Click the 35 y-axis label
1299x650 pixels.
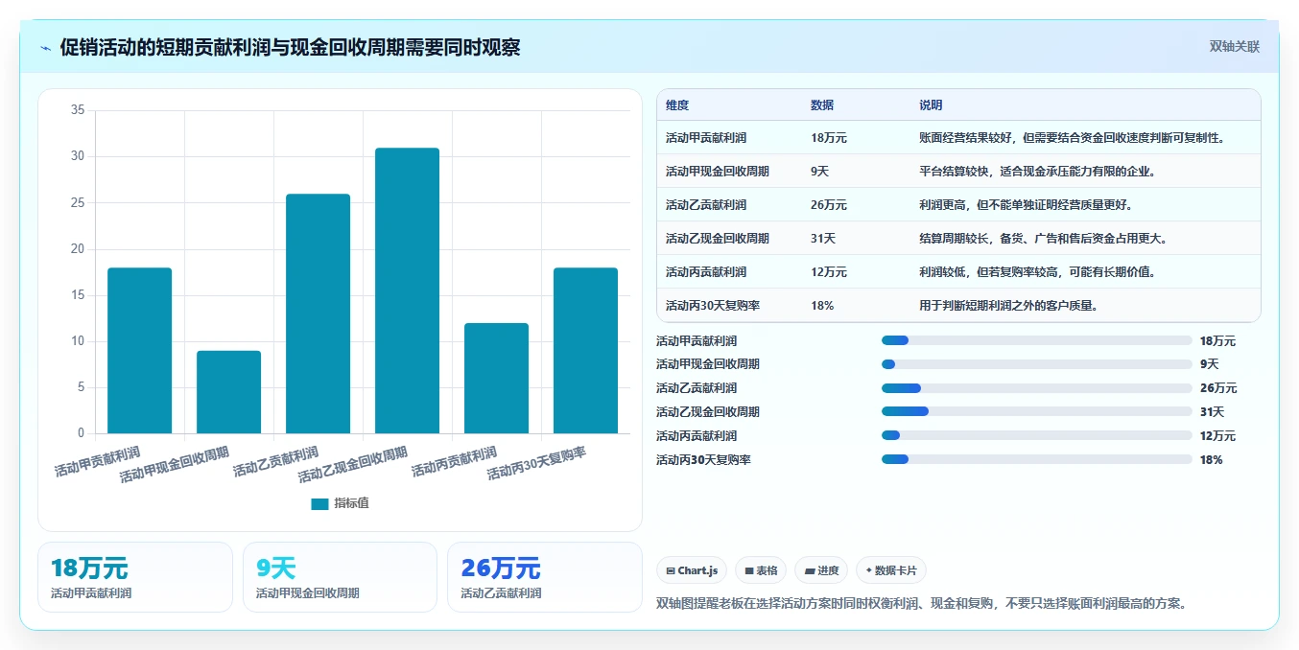(x=78, y=110)
